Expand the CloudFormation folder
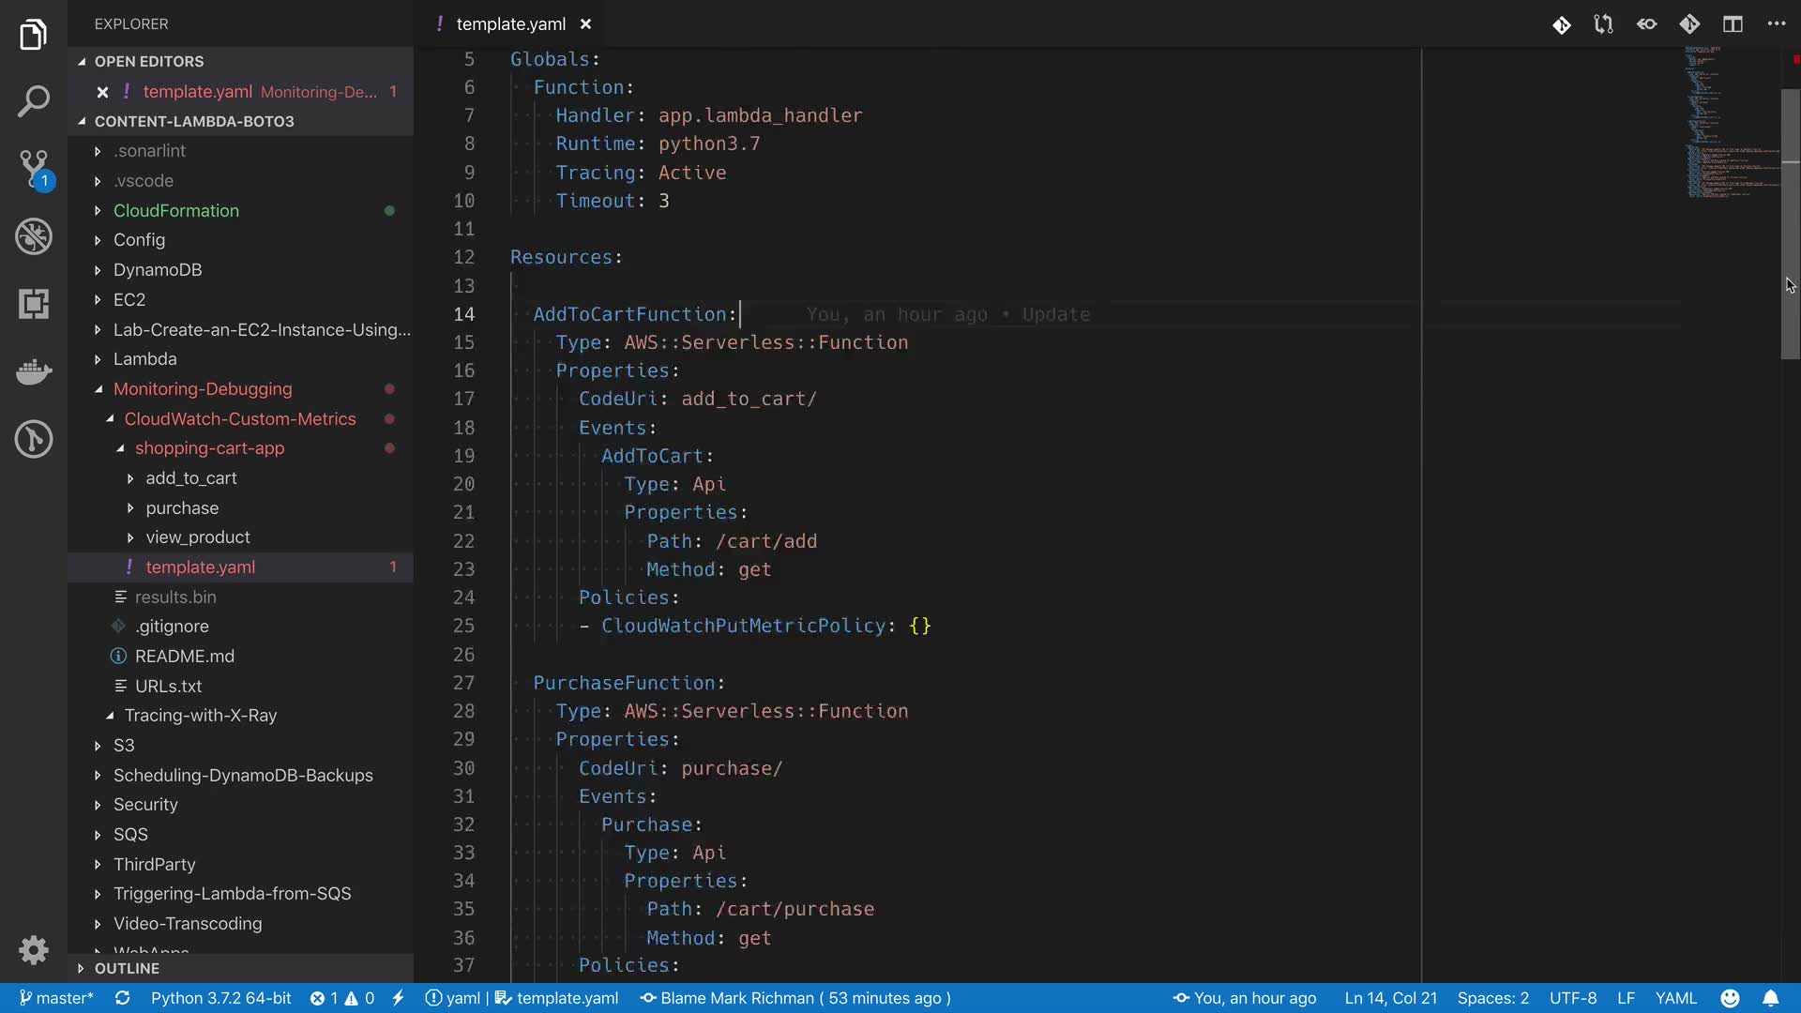The width and height of the screenshot is (1801, 1013). coord(175,210)
